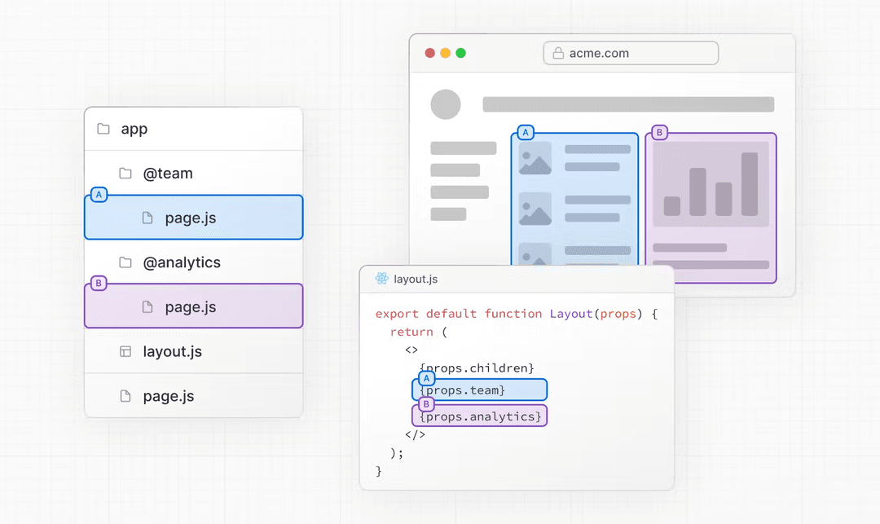880x524 pixels.
Task: Click the file icon of root page.js
Action: 125,396
